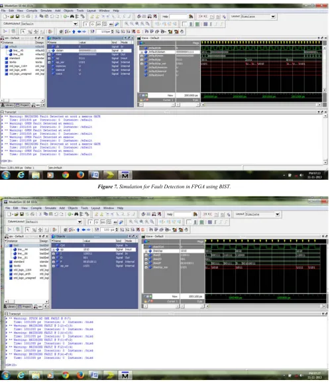Open Compile menu in Figure 7 window
This screenshot has height=382, width=330.
tap(32, 11)
